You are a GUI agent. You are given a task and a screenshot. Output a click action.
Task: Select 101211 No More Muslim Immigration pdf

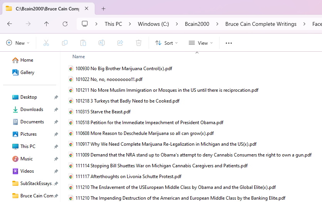pyautogui.click(x=167, y=90)
